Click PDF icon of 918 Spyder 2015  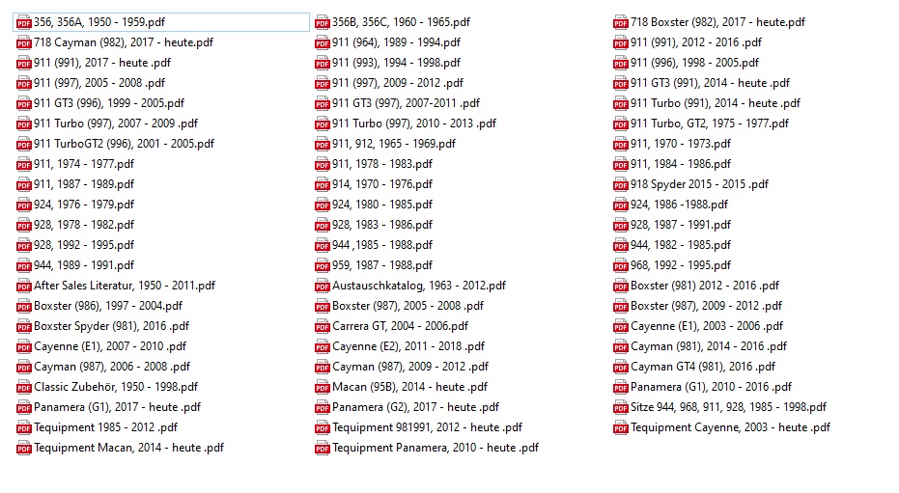621,184
